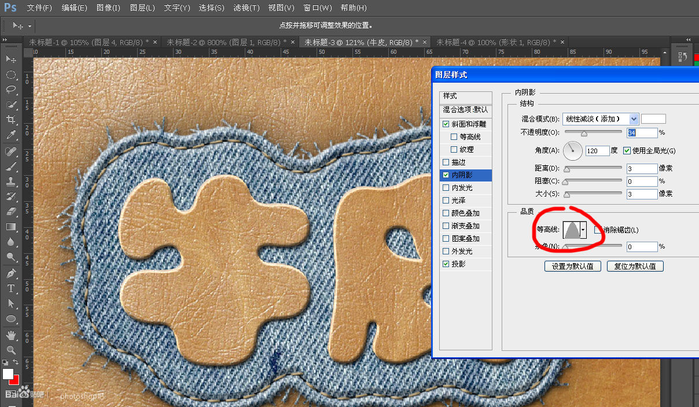Select the Zoom tool
699x407 pixels.
pos(11,350)
